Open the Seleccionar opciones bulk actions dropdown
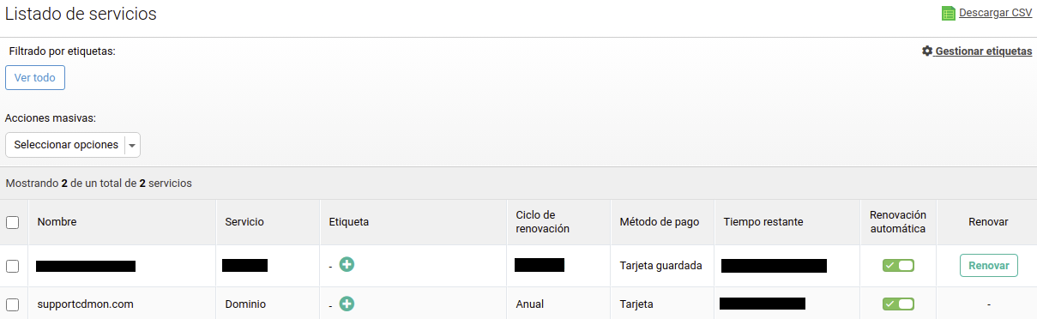1037x319 pixels. 73,145
